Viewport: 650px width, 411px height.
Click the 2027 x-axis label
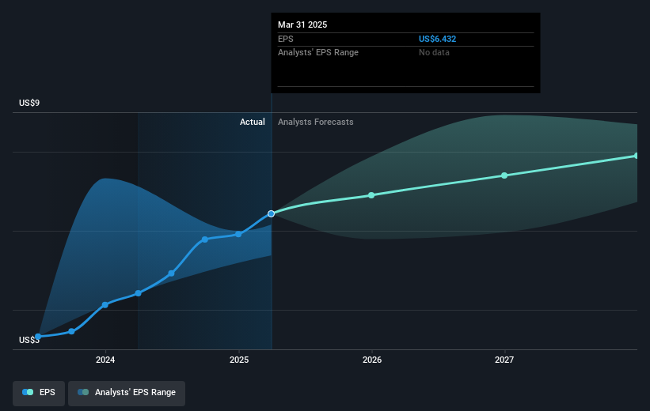tap(504, 360)
